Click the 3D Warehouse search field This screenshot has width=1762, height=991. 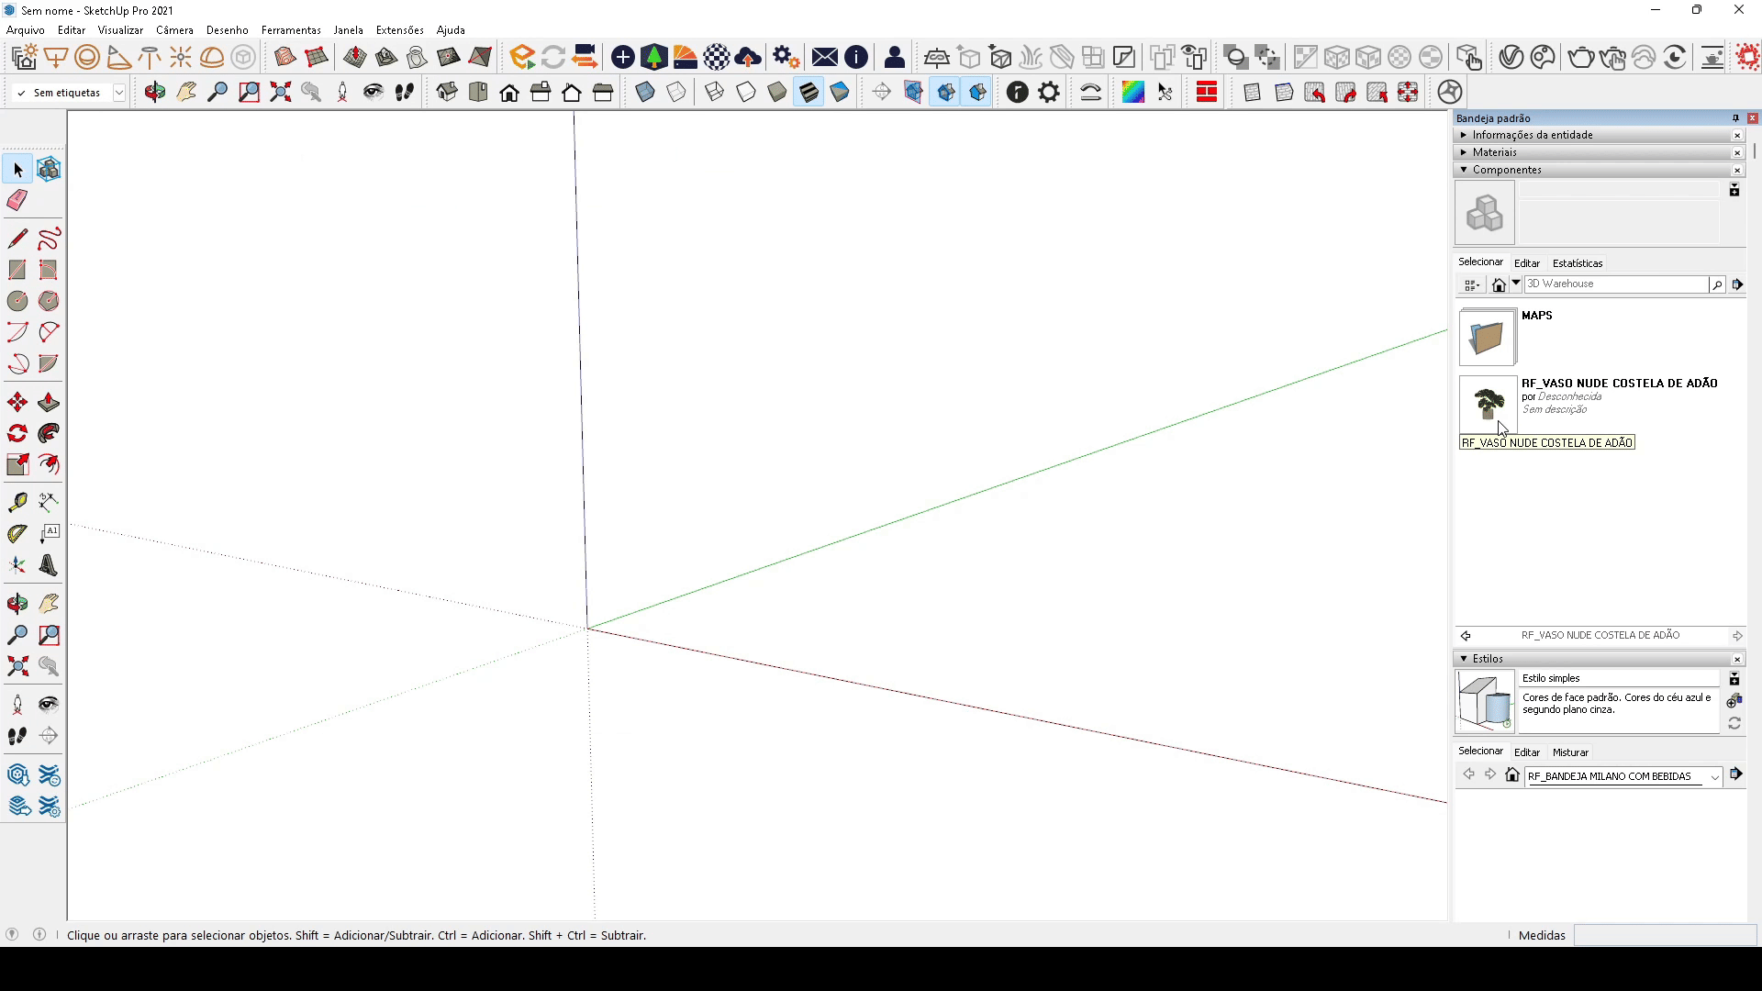click(1615, 284)
